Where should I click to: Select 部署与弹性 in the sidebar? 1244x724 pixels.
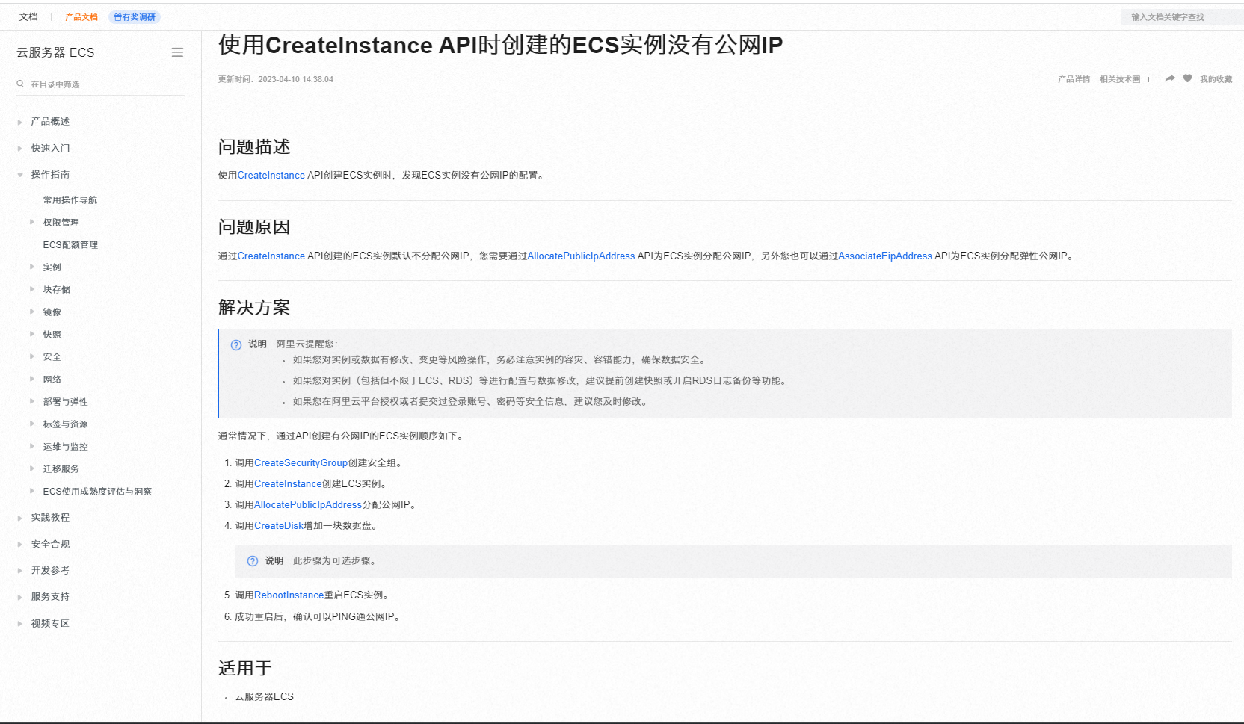click(65, 402)
